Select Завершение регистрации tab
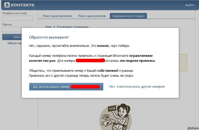This screenshot has width=199, height=130. [128, 16]
